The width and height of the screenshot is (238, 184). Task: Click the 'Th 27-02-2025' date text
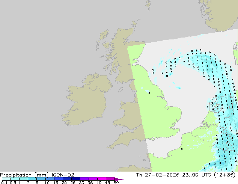(158, 175)
